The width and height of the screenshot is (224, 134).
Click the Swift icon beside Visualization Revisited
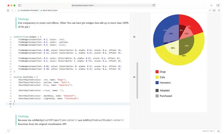19,10
